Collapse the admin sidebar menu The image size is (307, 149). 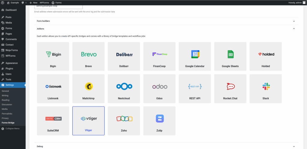(x=13, y=128)
